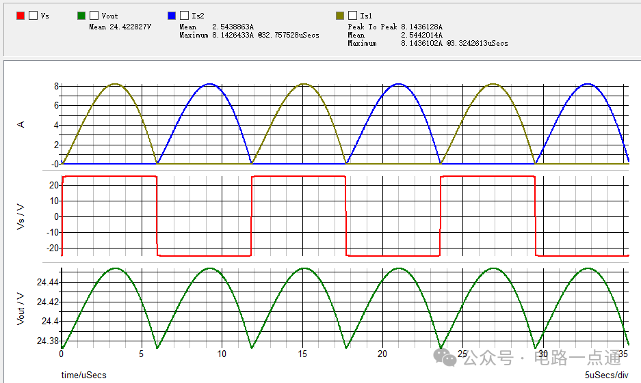Select the Is2 legend label
Viewport: 641px width, 383px height.
coord(198,16)
